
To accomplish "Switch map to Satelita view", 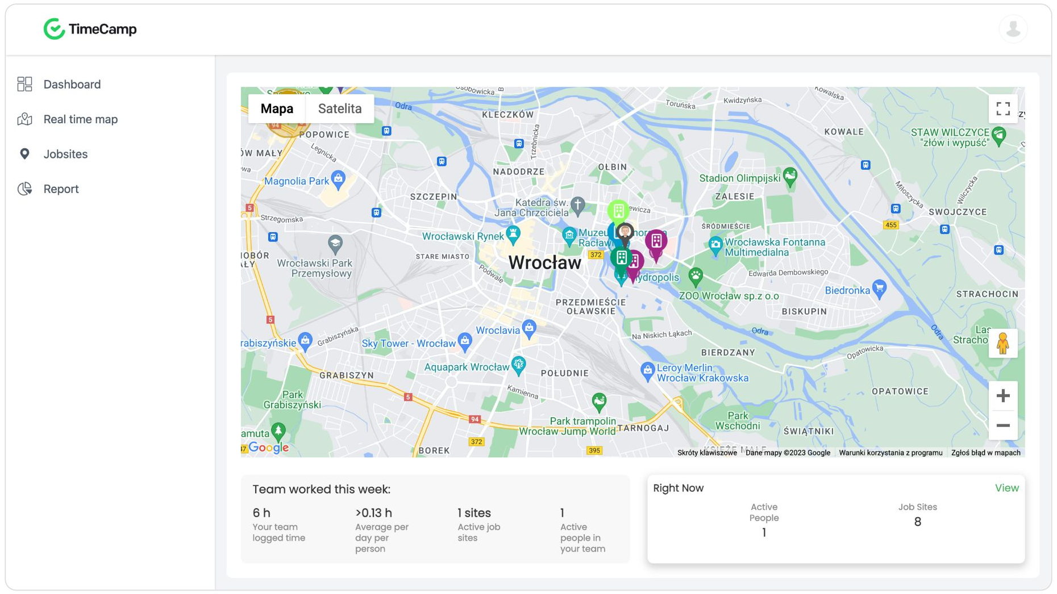I will click(340, 108).
